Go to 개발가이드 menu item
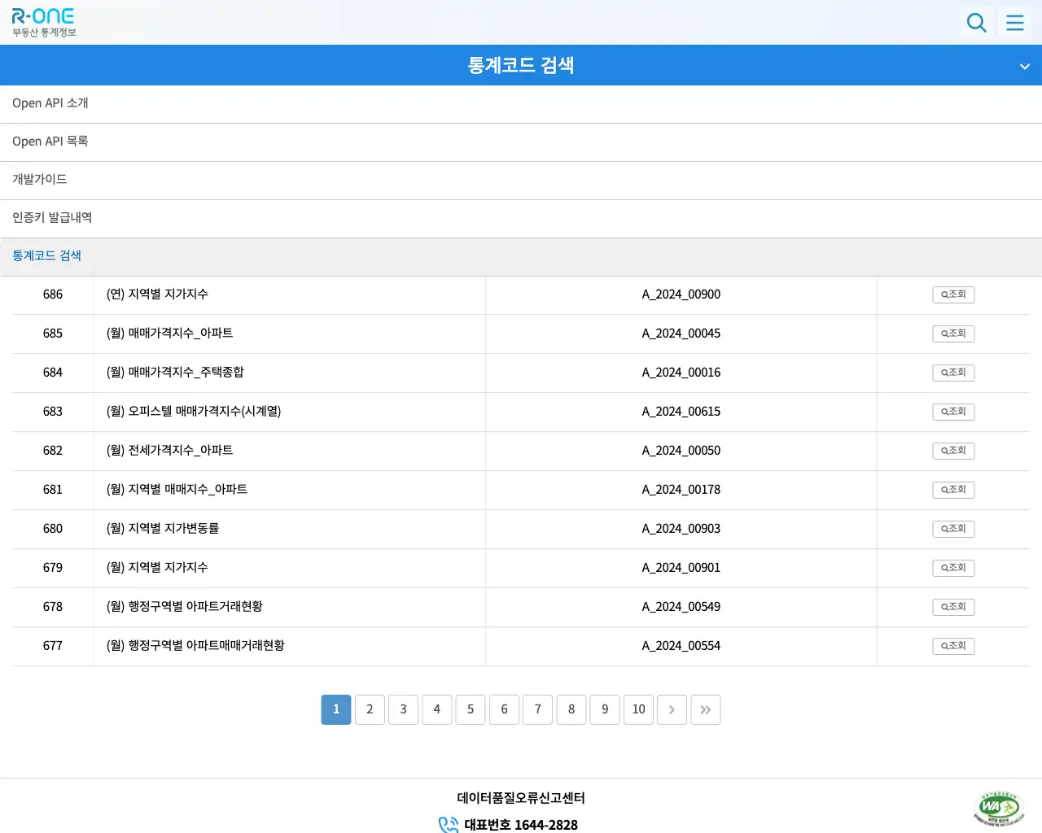This screenshot has width=1042, height=833. pos(521,181)
